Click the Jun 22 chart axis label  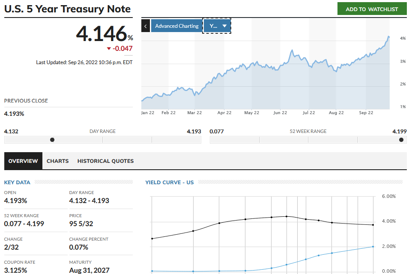(280, 112)
